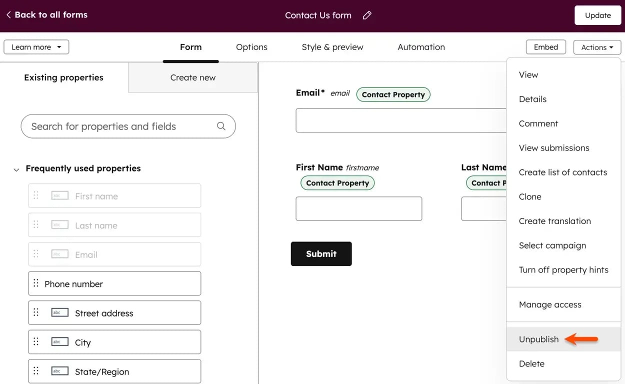
Task: Select Clone from the Actions menu
Action: pos(529,196)
